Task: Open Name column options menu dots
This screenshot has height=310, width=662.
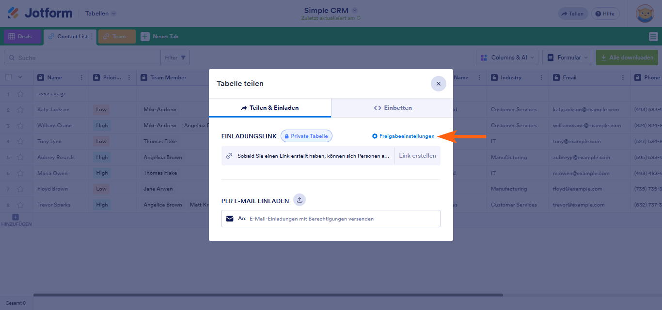Action: 81,77
